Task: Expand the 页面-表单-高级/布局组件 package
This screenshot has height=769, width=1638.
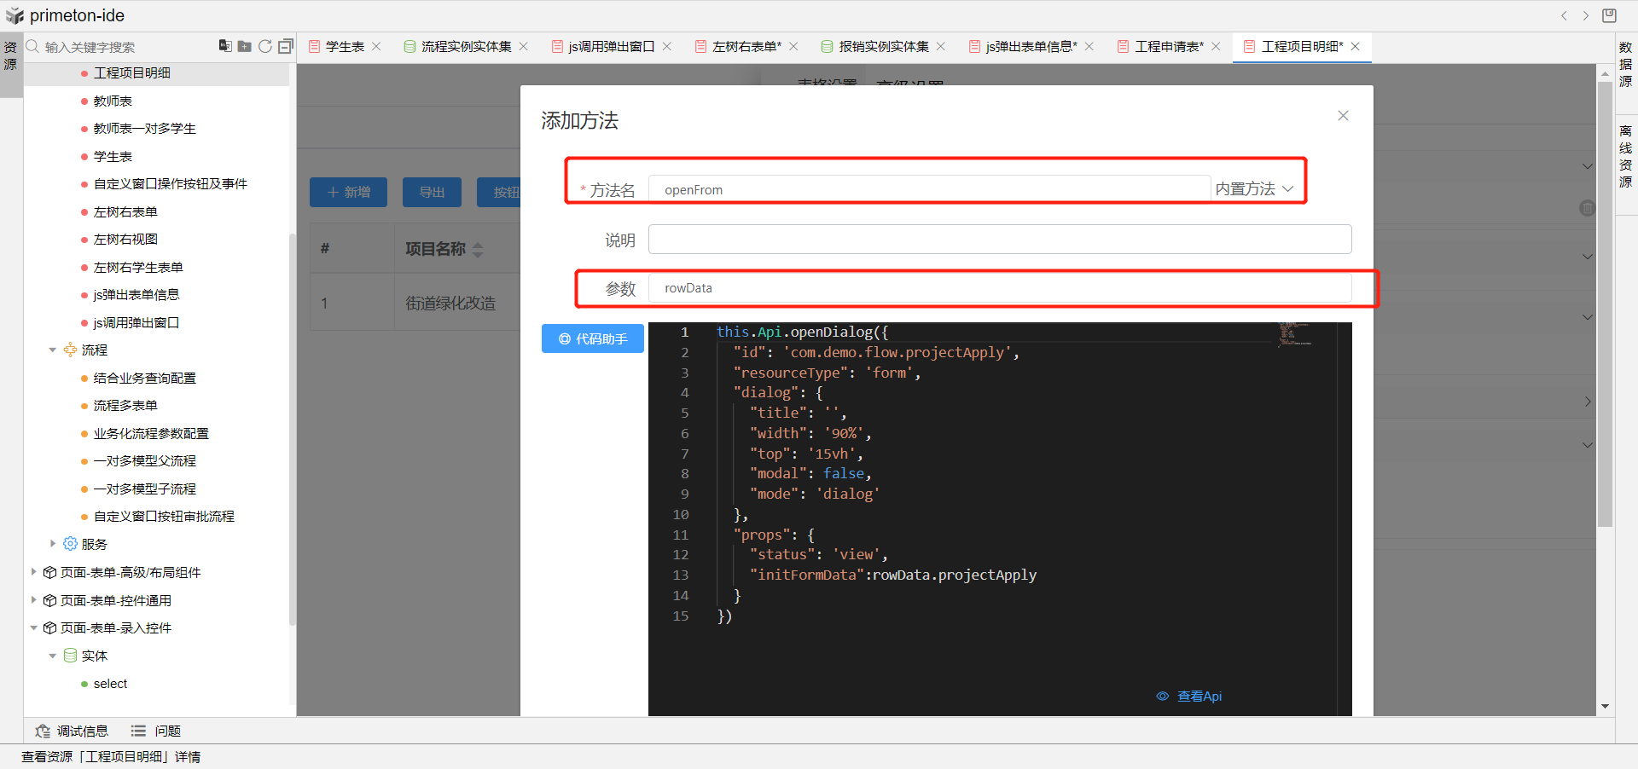Action: [34, 572]
